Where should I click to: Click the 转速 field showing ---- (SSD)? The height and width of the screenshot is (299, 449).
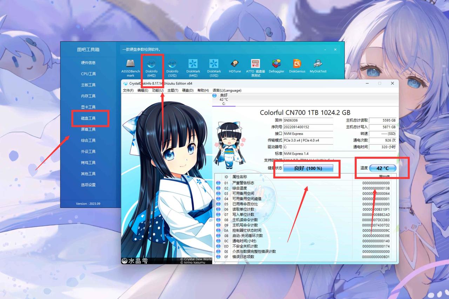[x=383, y=134]
